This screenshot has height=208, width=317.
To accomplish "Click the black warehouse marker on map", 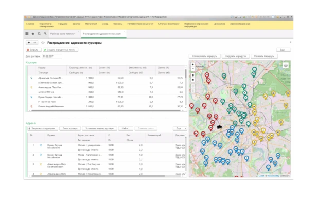I will 218,126.
